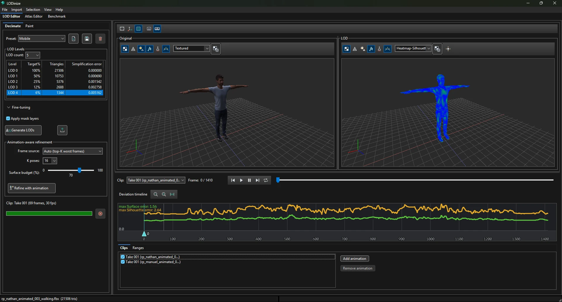Click the pan/move gizmo icon in LOD toolbar
This screenshot has width=562, height=302.
click(448, 49)
